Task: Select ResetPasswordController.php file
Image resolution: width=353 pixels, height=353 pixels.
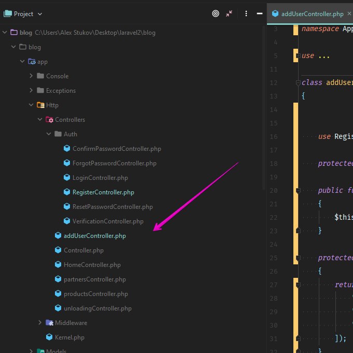Action: tap(112, 207)
